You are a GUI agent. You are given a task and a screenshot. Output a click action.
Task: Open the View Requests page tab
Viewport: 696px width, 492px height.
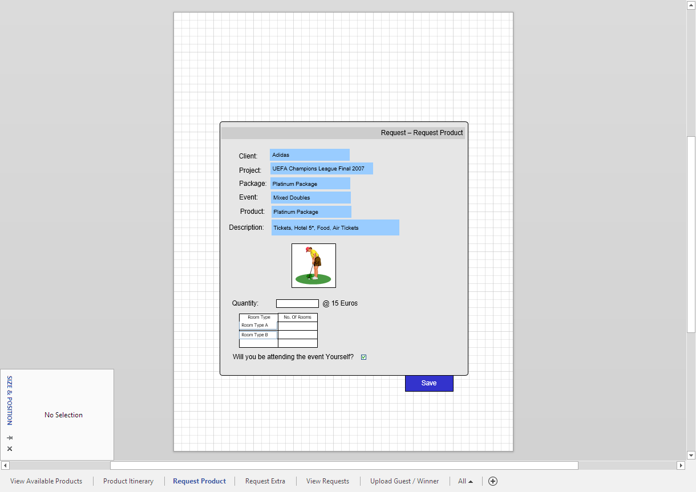point(327,481)
